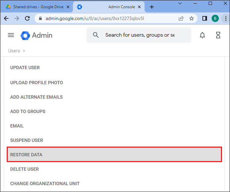The height and width of the screenshot is (192, 230).
Task: Click the Google Admin logo
Action: (x=36, y=35)
